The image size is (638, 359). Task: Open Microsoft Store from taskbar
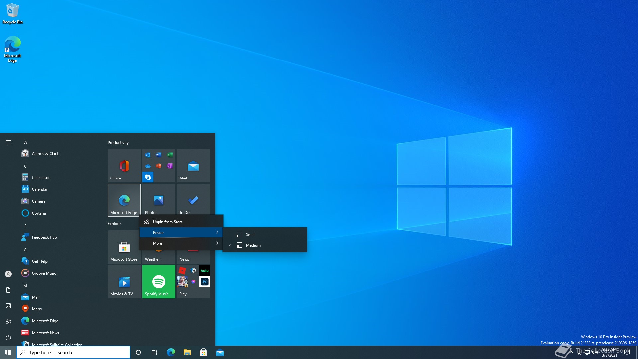point(203,352)
